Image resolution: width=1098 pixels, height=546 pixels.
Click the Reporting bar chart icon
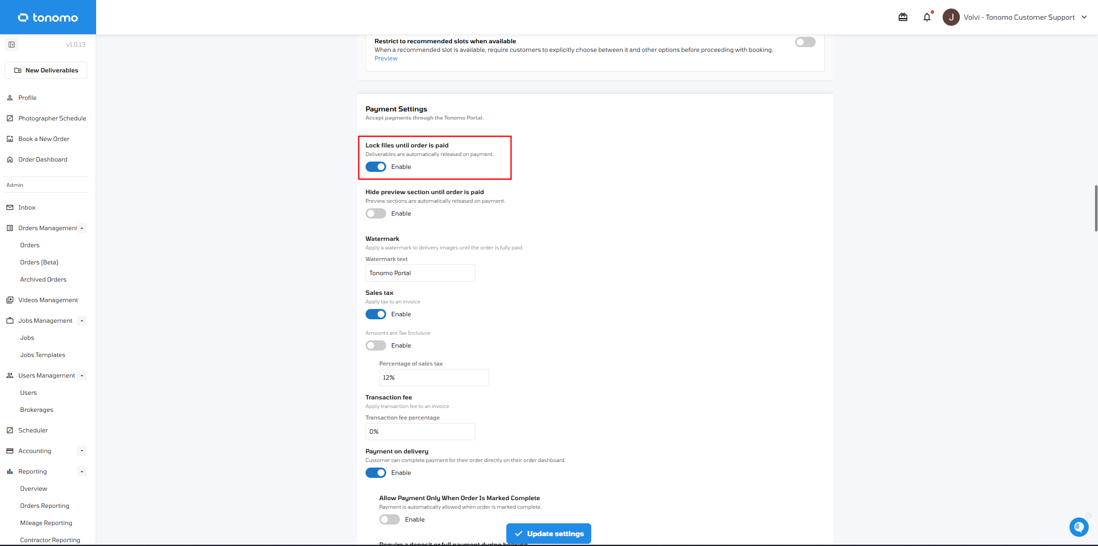tap(10, 471)
